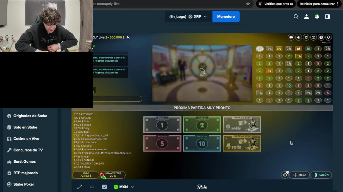The image size is (343, 192).
Task: Click the repeat bet icon near Mesa
Action: click(285, 175)
